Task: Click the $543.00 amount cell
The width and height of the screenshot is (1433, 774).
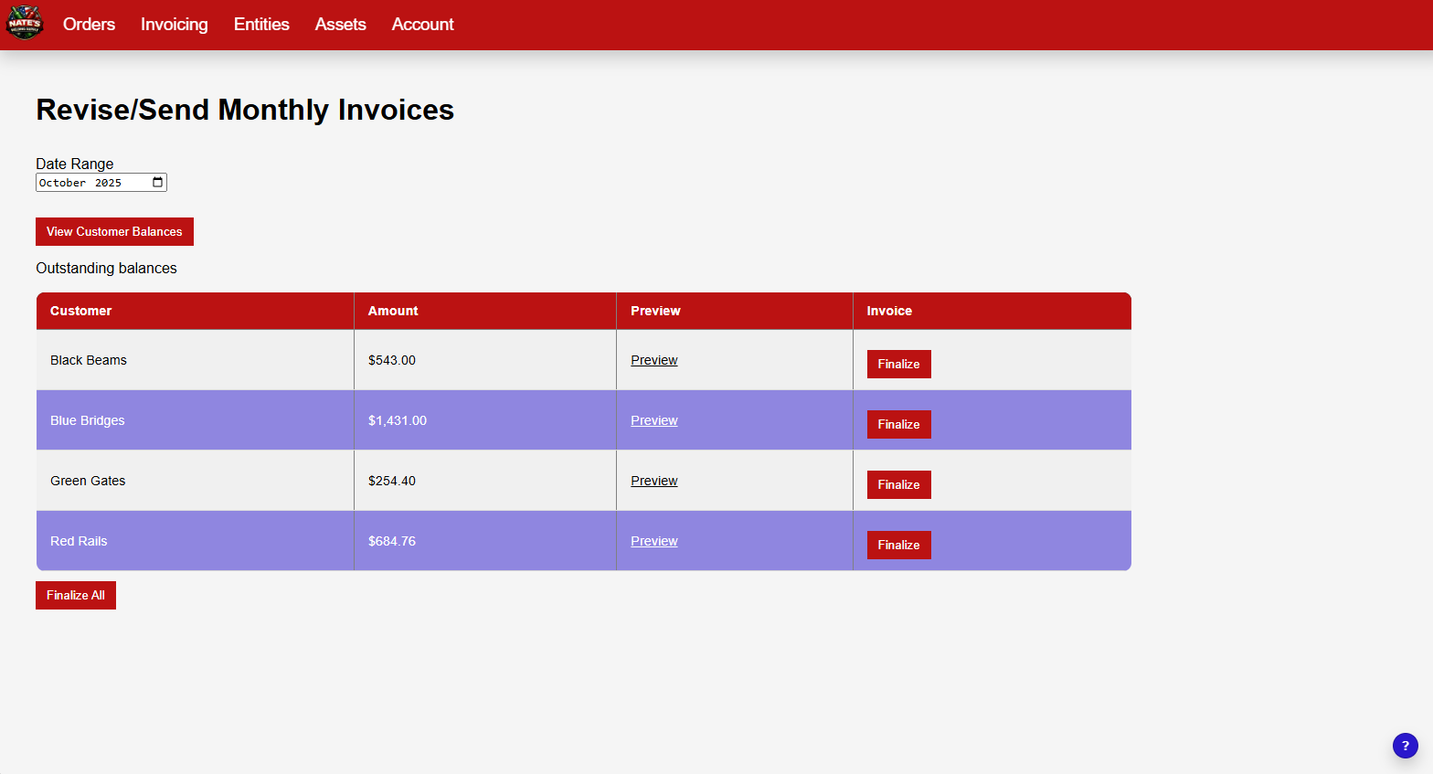Action: [x=485, y=360]
